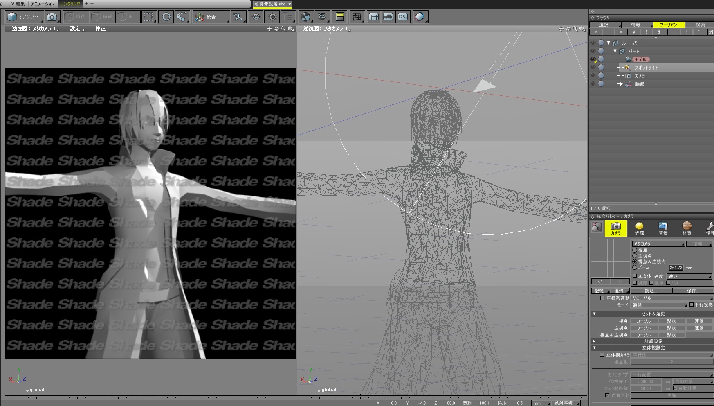Image resolution: width=714 pixels, height=406 pixels.
Task: Click the zoom value field showing 261.72
Action: tap(676, 268)
